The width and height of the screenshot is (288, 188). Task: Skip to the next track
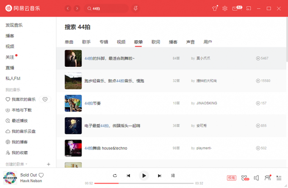159,176
